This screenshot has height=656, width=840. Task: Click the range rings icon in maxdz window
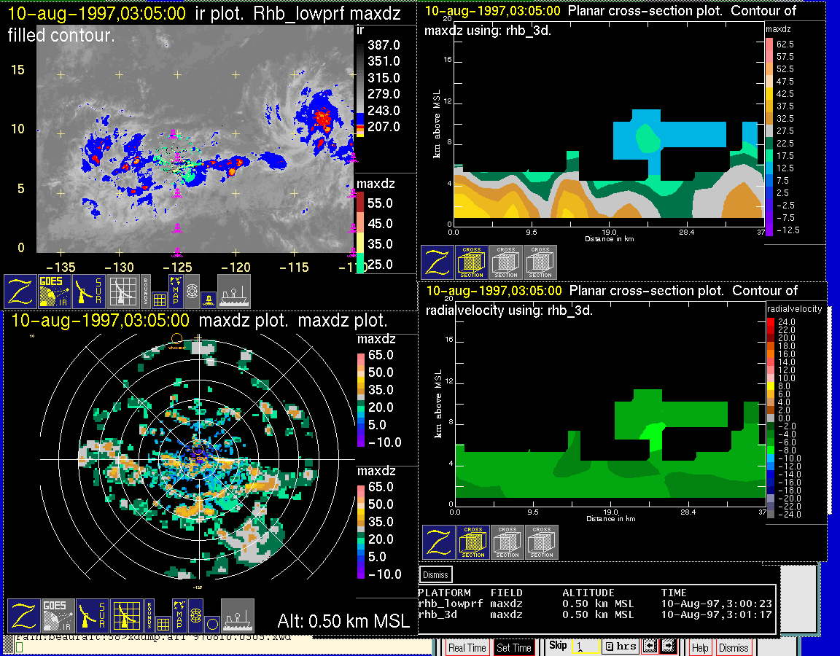click(x=196, y=616)
